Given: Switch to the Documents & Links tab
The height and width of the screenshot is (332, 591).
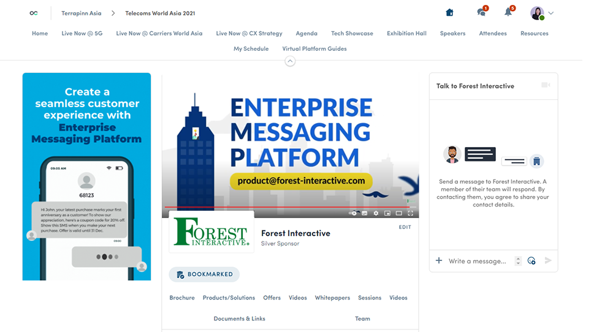Looking at the screenshot, I should point(239,319).
